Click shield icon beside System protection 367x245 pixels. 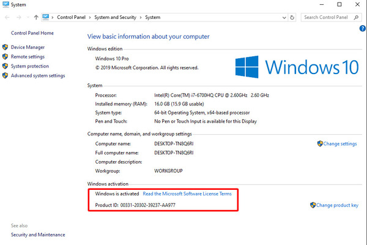[5, 66]
